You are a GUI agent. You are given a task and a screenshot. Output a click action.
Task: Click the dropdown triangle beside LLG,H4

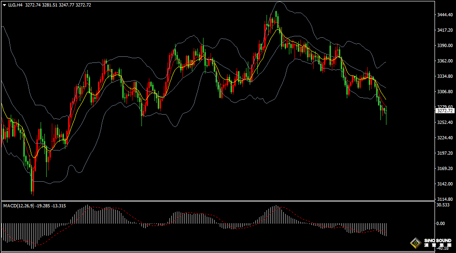pos(4,5)
